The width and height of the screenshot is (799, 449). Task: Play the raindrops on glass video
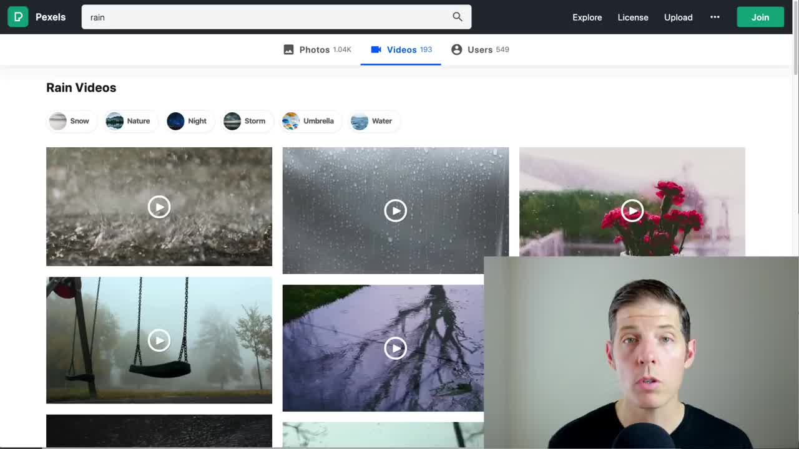[395, 211]
